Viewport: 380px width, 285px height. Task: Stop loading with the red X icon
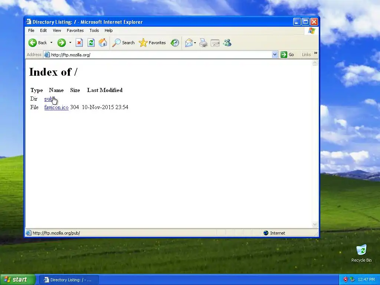pyautogui.click(x=79, y=43)
